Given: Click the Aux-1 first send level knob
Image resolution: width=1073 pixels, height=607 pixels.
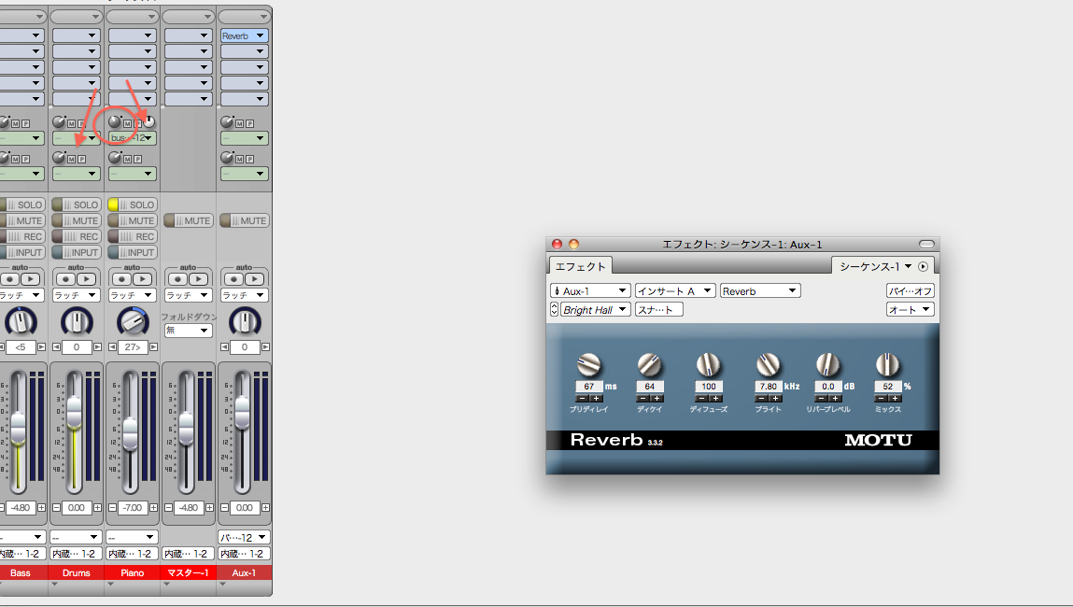Looking at the screenshot, I should (227, 121).
